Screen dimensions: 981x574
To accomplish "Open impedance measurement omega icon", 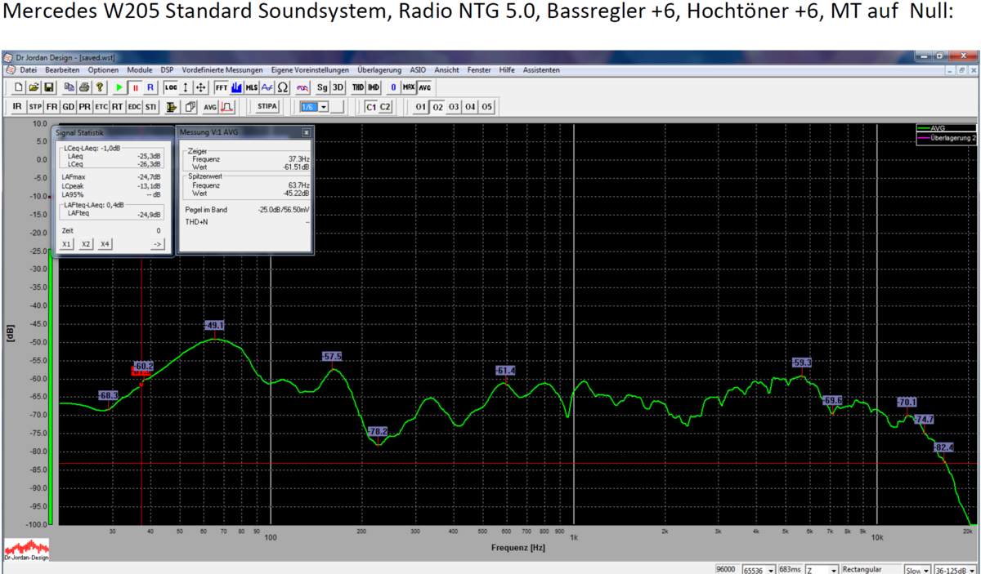I will point(283,87).
